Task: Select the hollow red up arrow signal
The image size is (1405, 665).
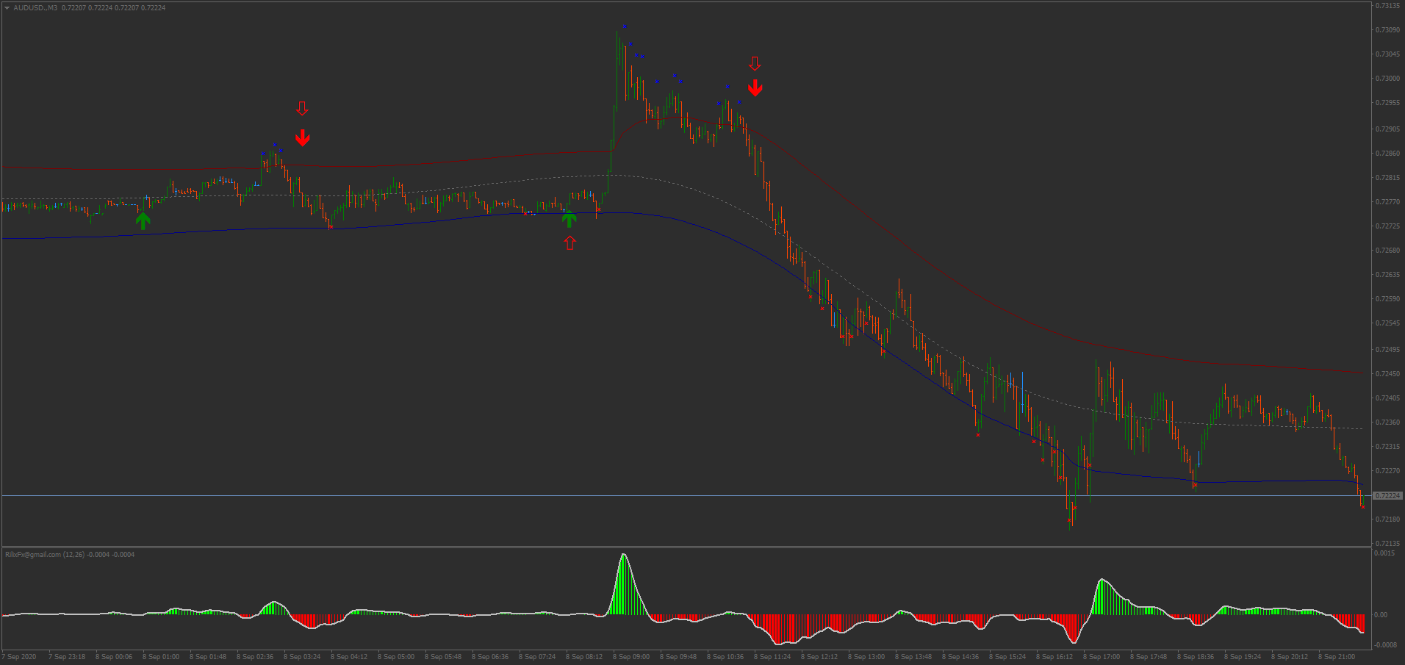Action: point(570,242)
